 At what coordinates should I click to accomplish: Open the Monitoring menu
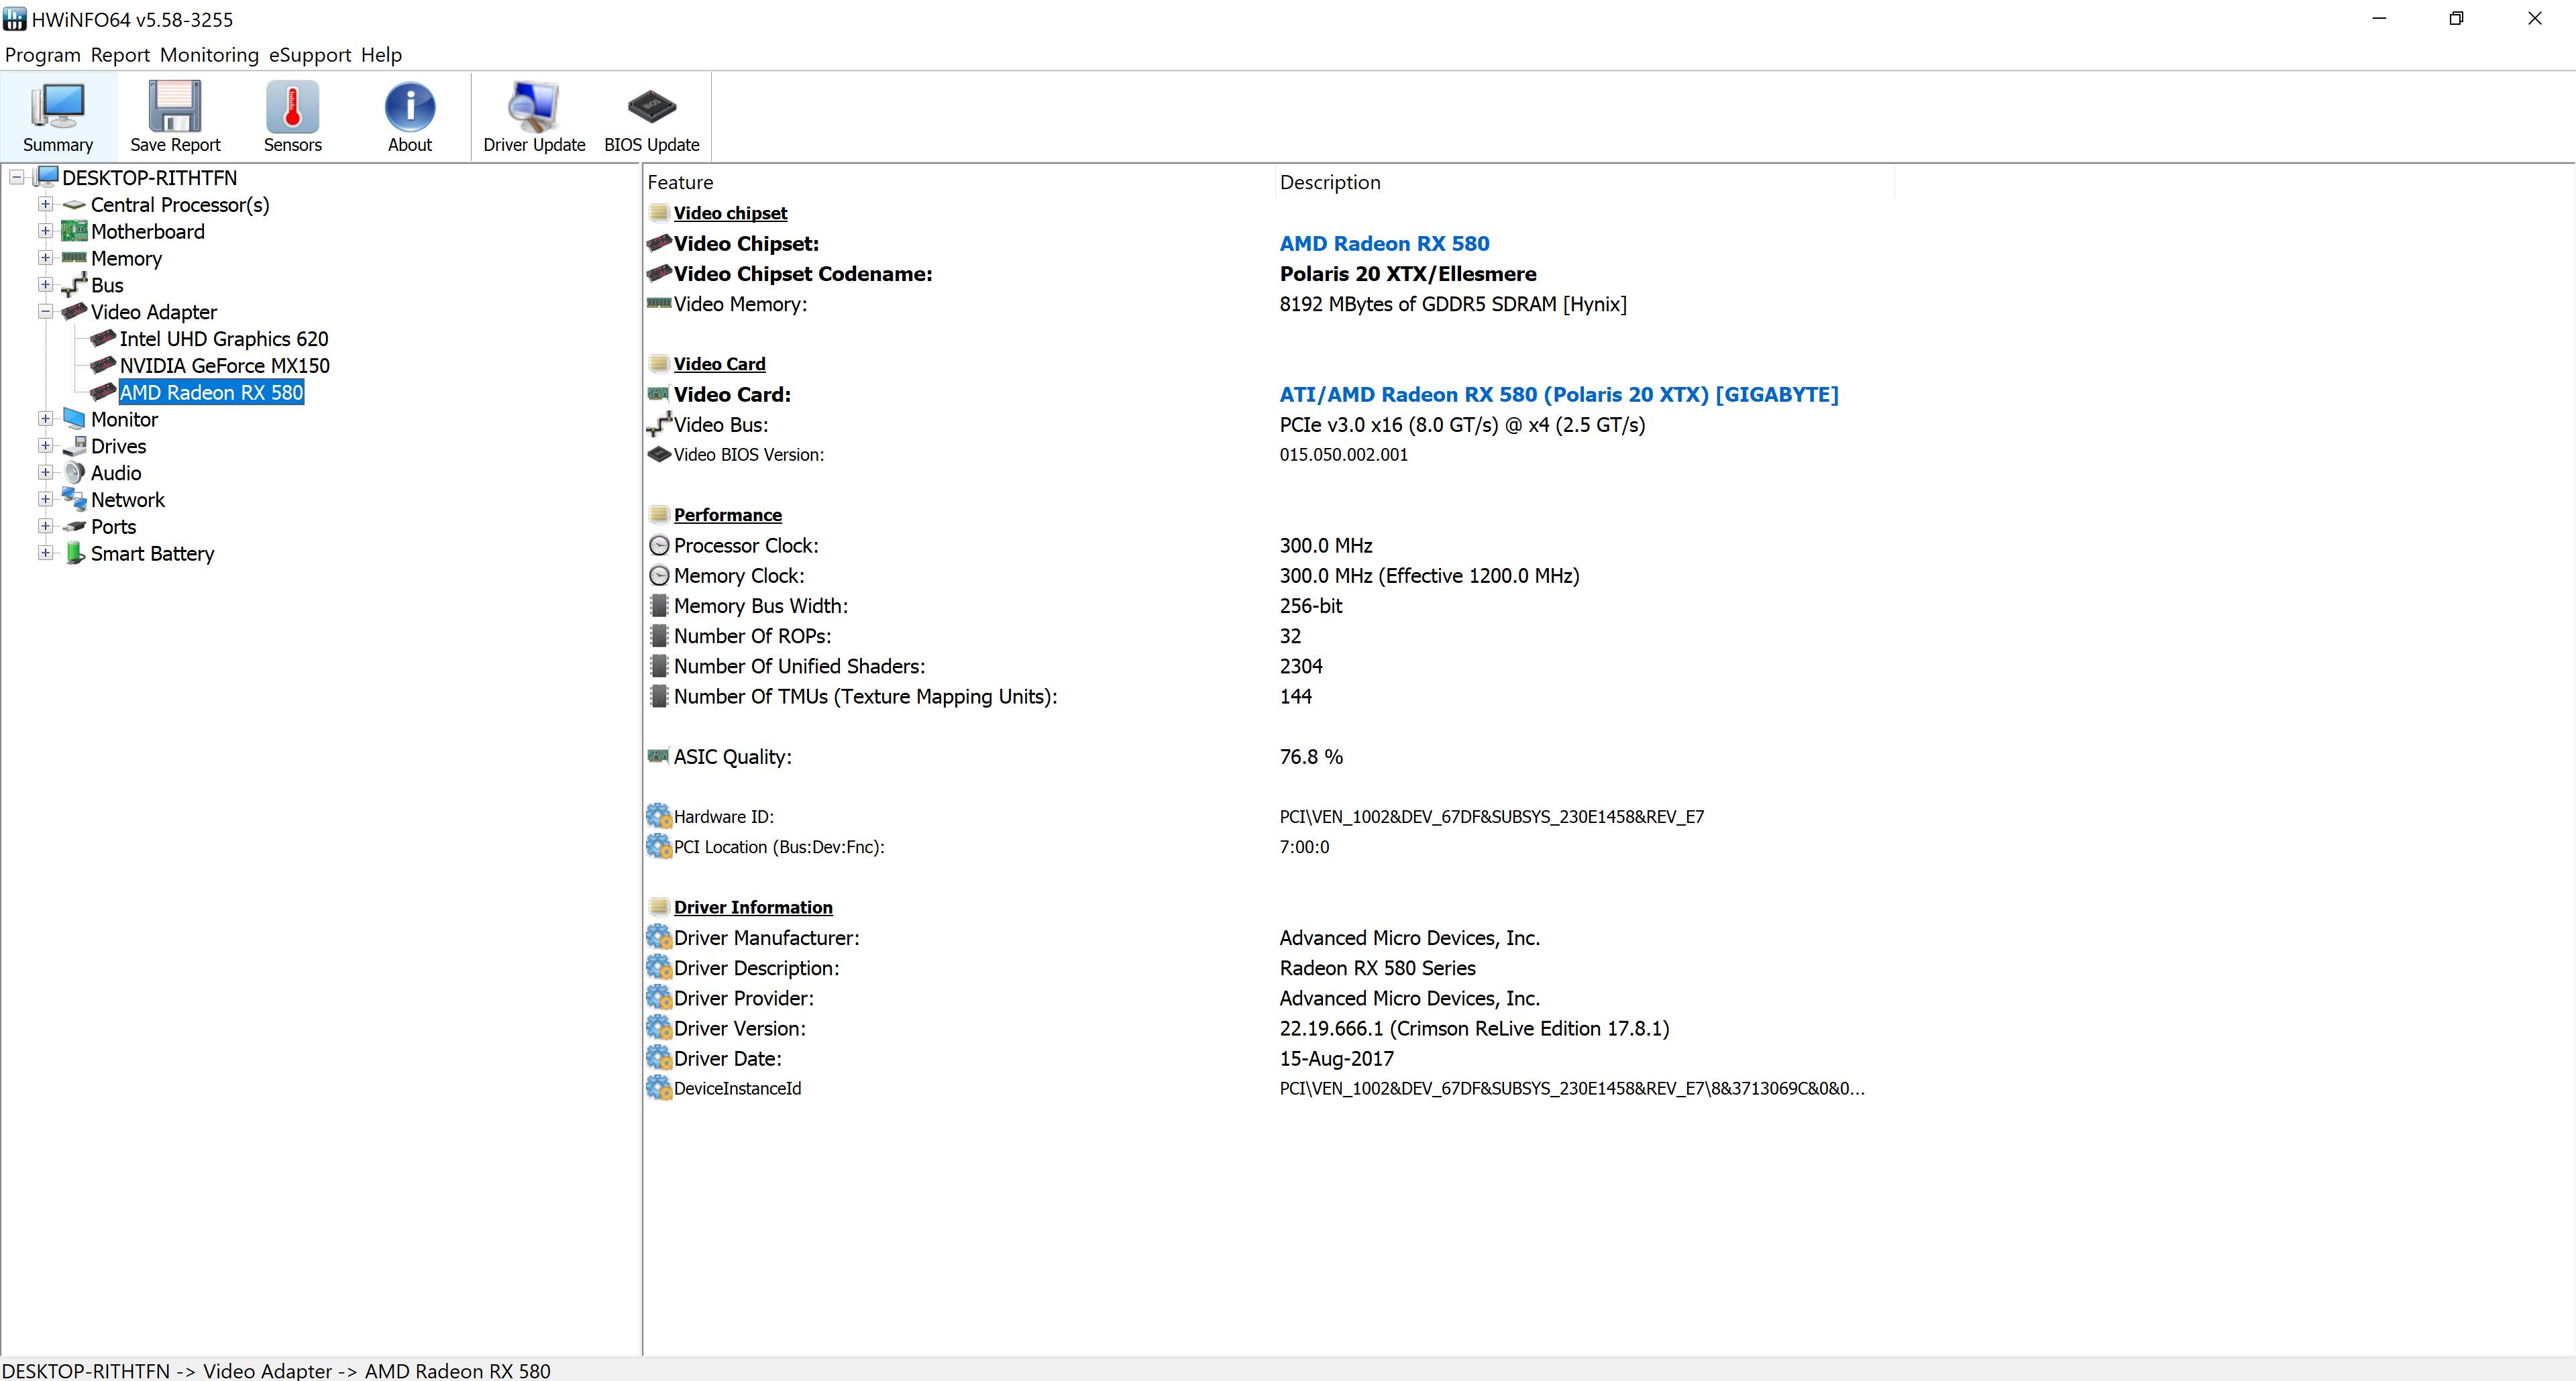[209, 55]
